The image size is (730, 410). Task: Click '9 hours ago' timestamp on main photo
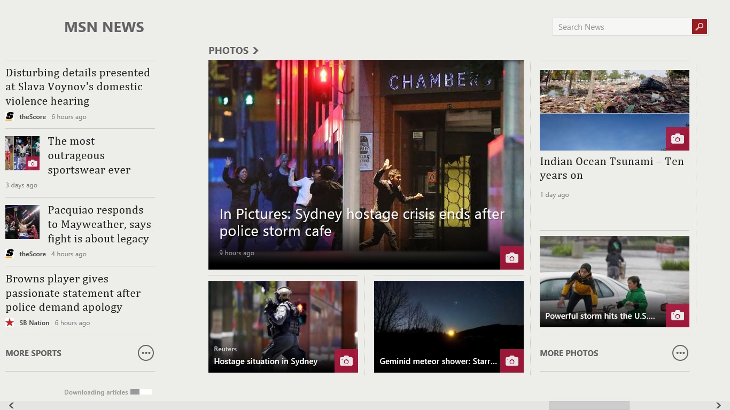pyautogui.click(x=237, y=253)
